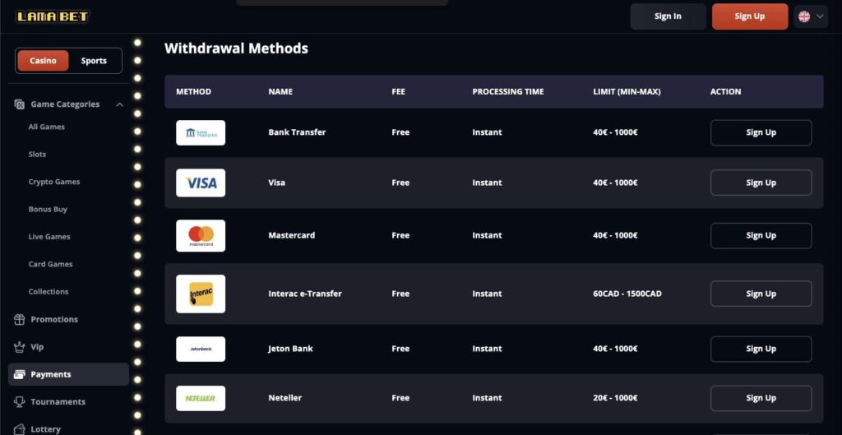Click the Jeton Bank name text
This screenshot has width=842, height=435.
point(290,349)
